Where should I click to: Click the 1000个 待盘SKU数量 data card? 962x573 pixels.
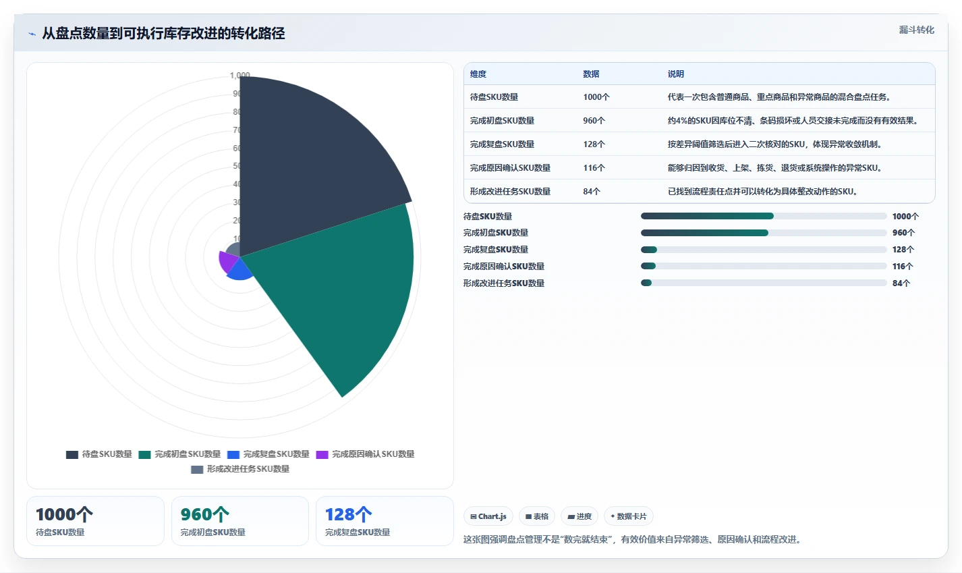tap(95, 521)
